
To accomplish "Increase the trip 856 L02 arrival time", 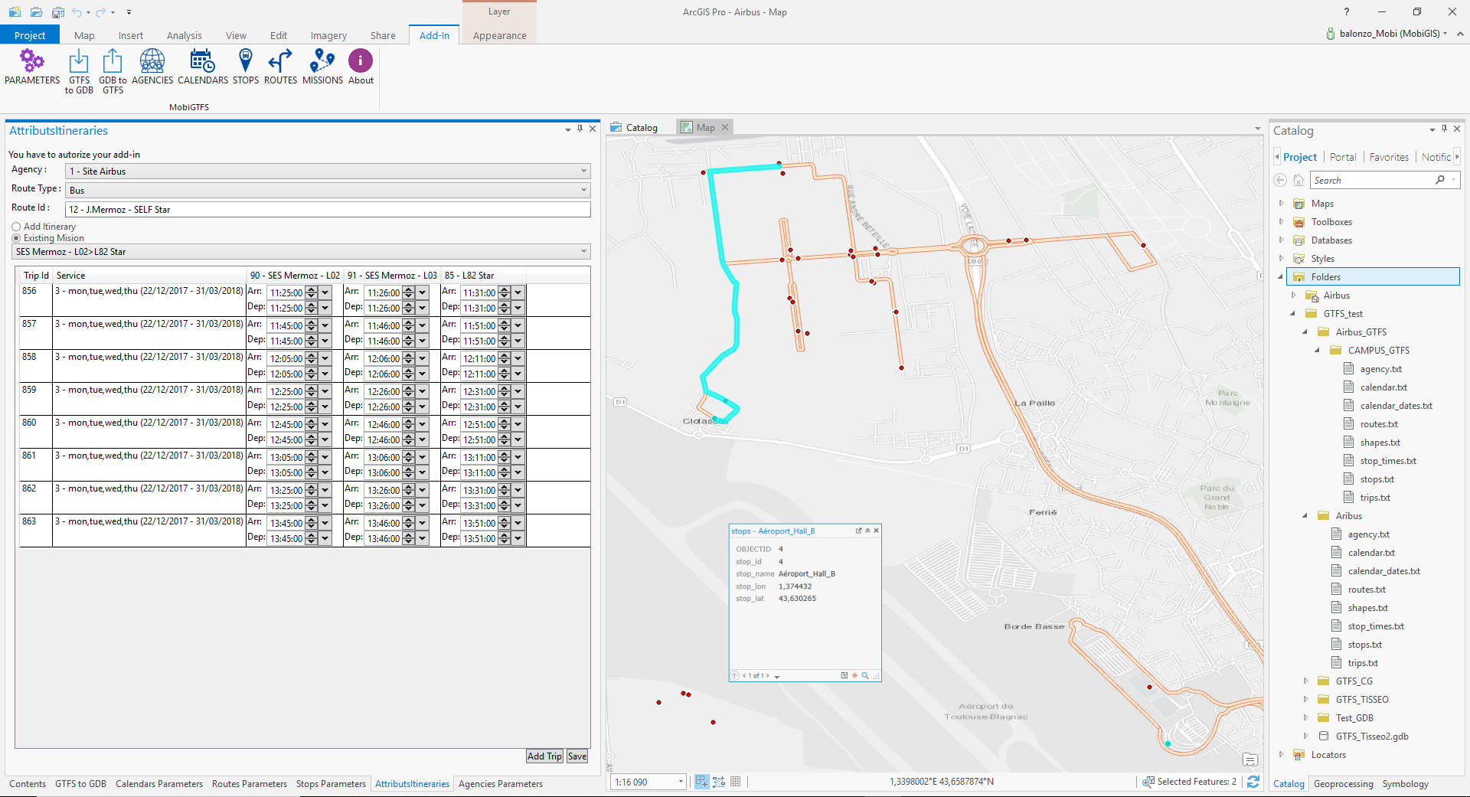I will point(312,289).
